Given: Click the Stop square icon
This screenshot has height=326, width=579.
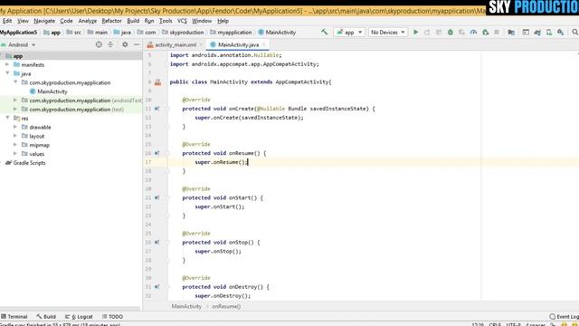Looking at the screenshot, I should pyautogui.click(x=497, y=33).
